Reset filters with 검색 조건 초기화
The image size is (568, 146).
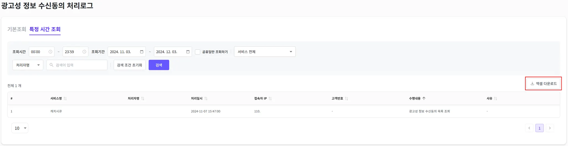pyautogui.click(x=130, y=65)
